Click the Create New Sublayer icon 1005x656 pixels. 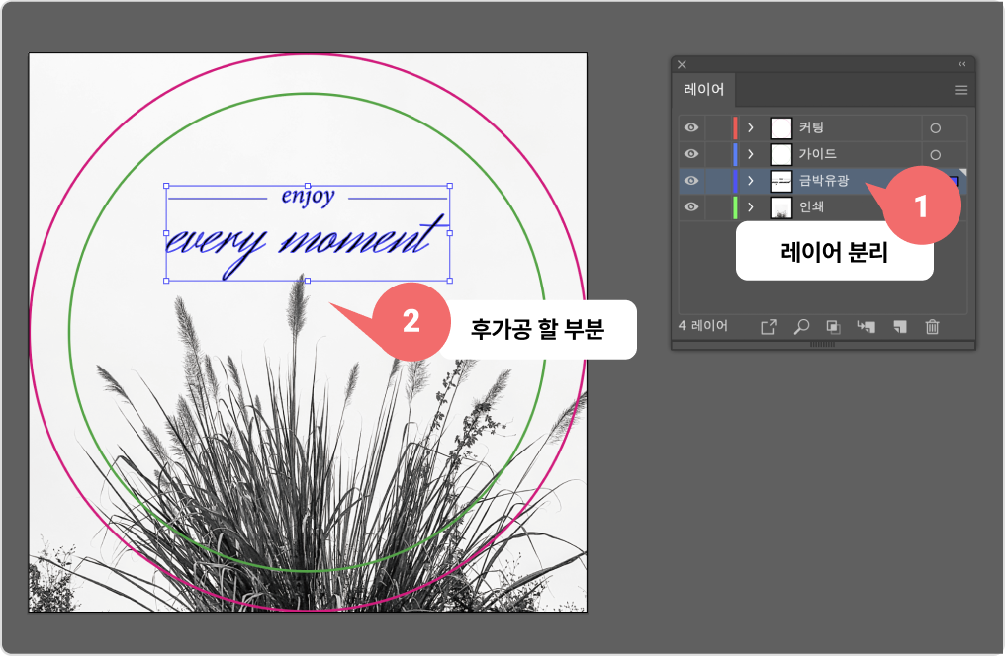(868, 326)
